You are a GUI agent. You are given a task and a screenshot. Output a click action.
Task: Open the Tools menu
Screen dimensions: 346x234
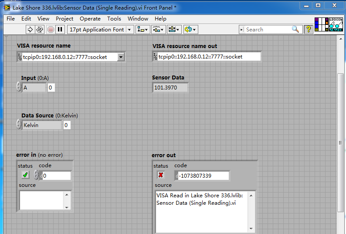coord(114,19)
